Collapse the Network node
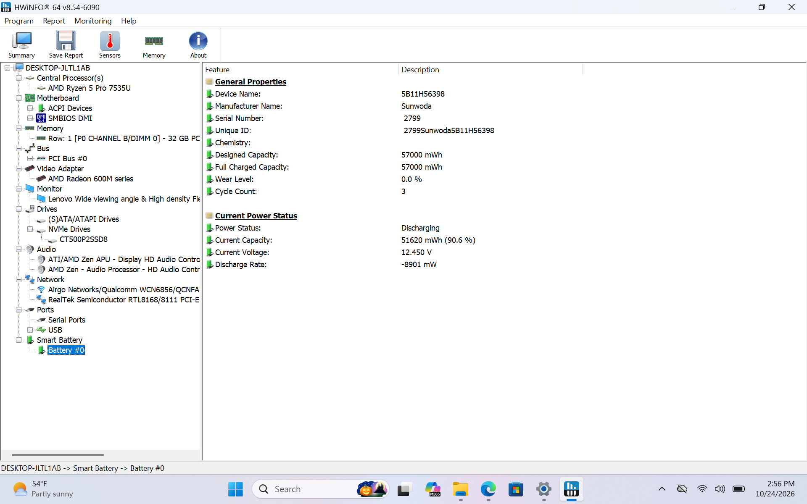This screenshot has height=504, width=807. tap(18, 279)
